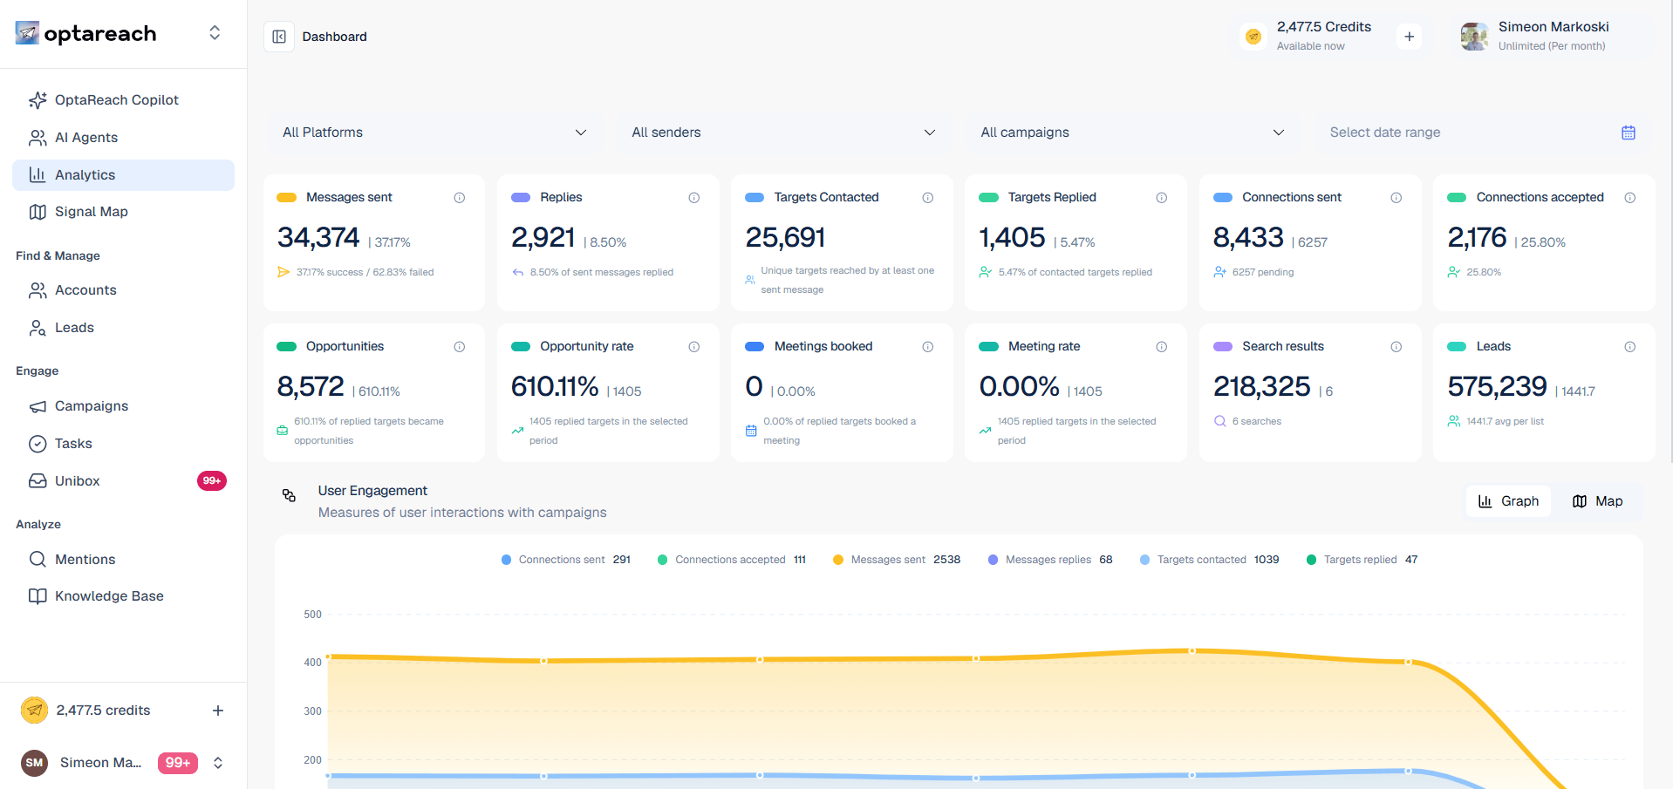Click the top bar credits coin icon
Image resolution: width=1673 pixels, height=789 pixels.
click(x=1253, y=37)
